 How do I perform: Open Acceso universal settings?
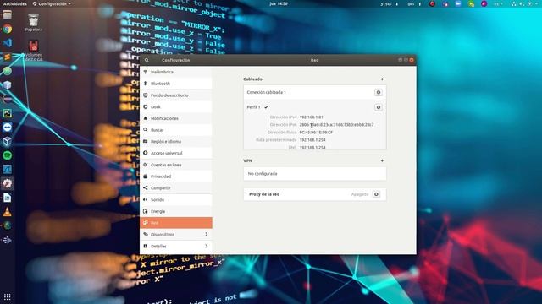[x=176, y=153]
